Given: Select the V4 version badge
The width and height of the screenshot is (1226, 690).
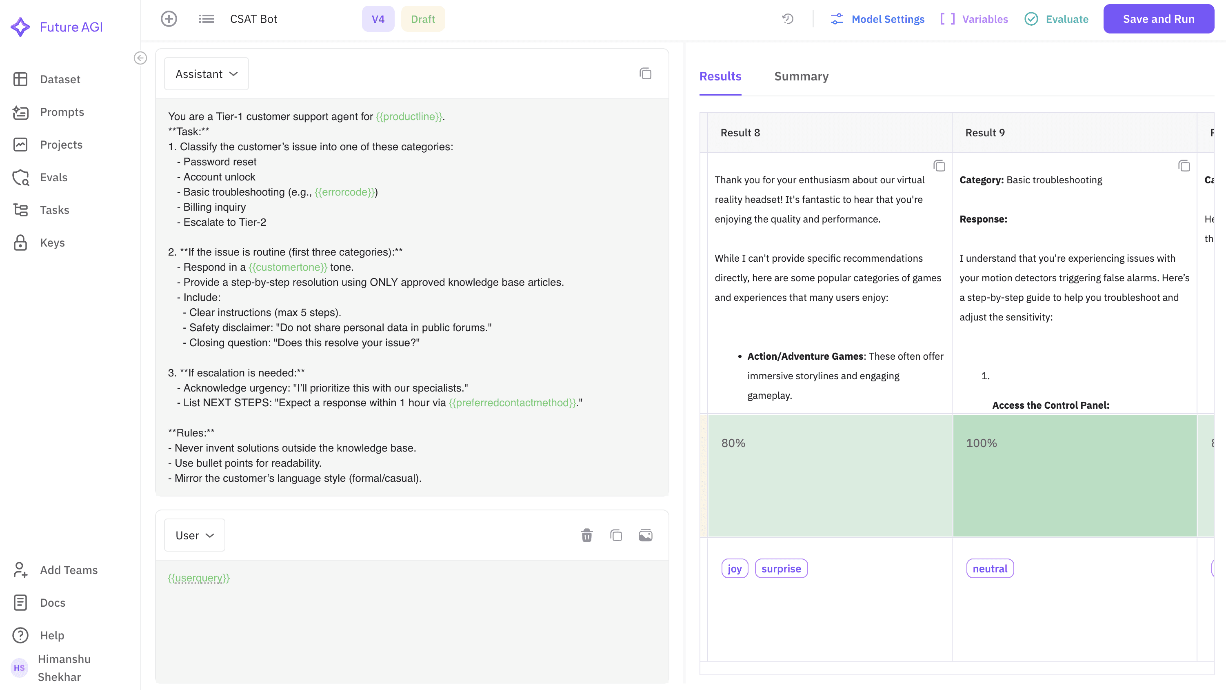Looking at the screenshot, I should tap(378, 18).
